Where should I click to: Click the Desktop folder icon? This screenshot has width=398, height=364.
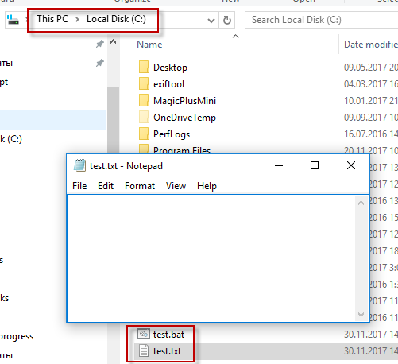pos(144,67)
